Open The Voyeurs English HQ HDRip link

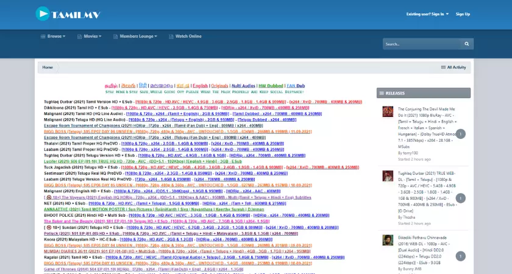[177, 197]
